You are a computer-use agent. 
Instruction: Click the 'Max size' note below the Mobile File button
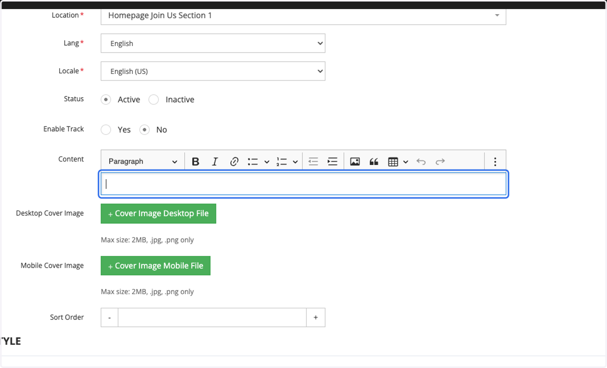147,292
